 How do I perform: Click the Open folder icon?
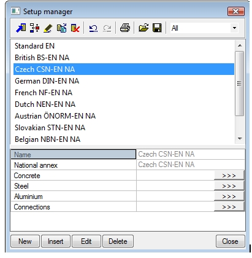[143, 28]
